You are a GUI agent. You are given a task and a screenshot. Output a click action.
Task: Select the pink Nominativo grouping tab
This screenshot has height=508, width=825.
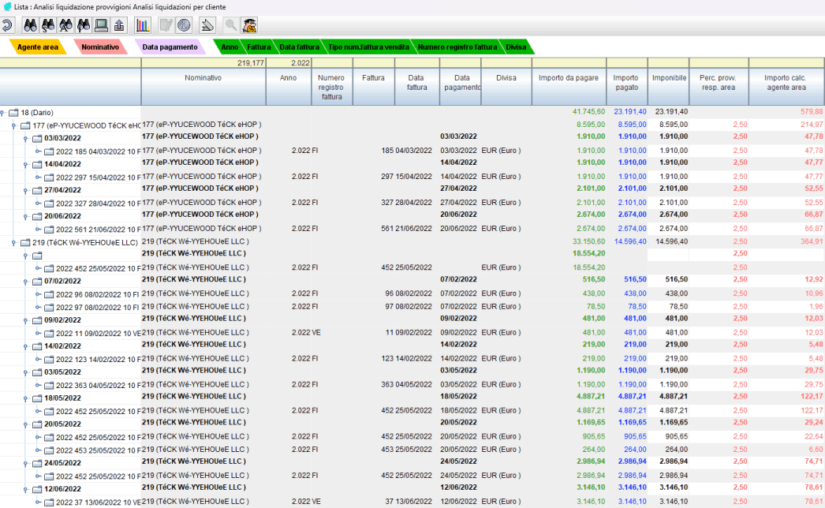click(x=100, y=47)
